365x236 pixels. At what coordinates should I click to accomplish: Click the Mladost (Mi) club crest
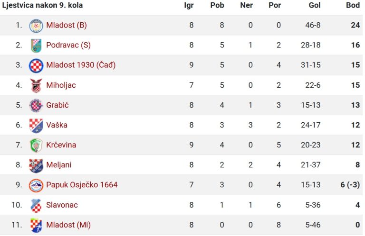coord(36,225)
